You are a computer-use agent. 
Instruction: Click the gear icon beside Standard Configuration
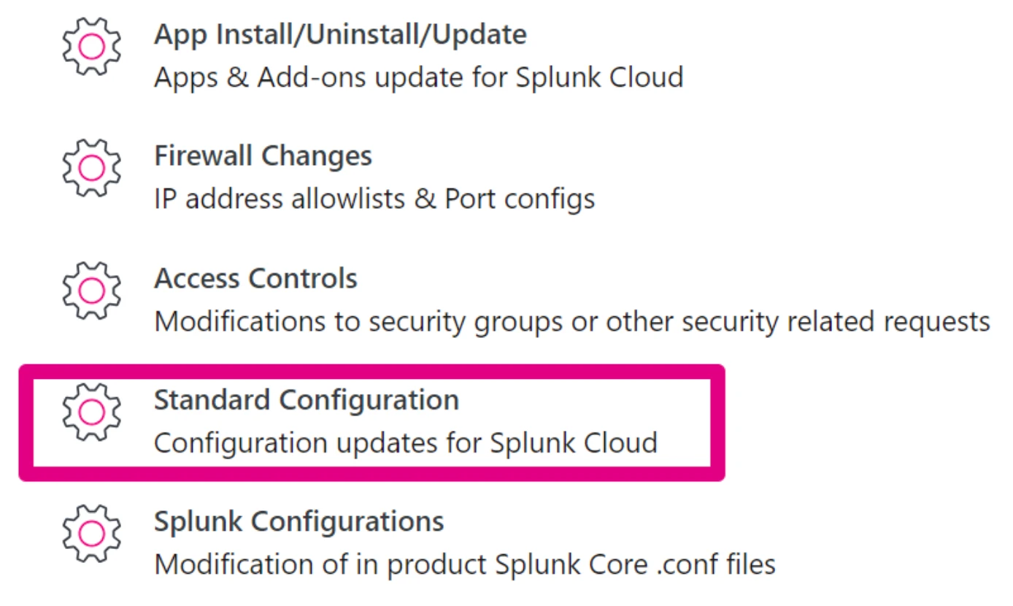click(x=91, y=412)
